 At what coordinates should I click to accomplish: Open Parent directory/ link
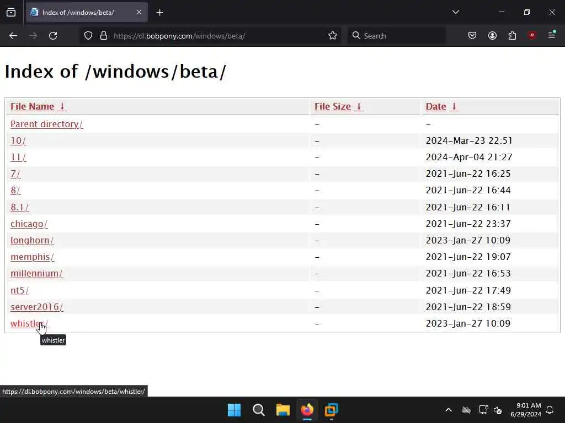[x=46, y=124]
